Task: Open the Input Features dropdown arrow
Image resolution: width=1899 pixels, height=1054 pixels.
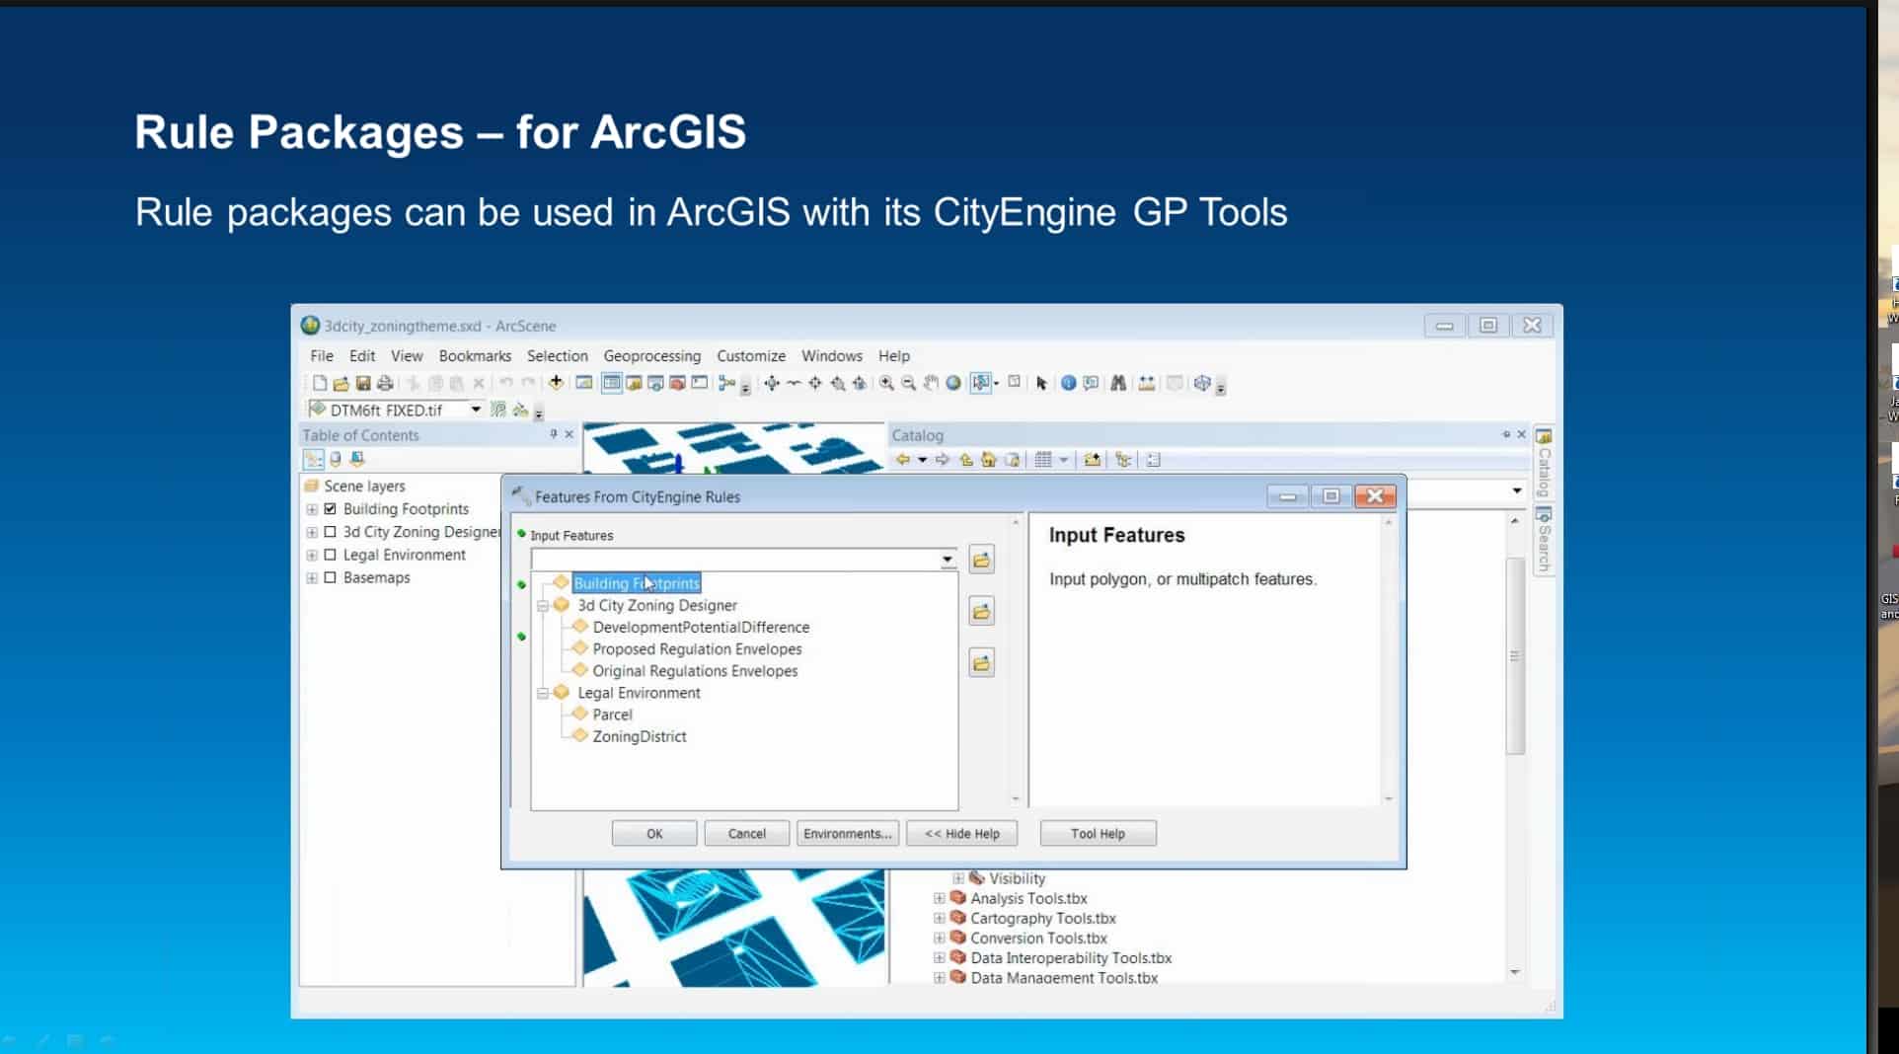Action: [947, 560]
